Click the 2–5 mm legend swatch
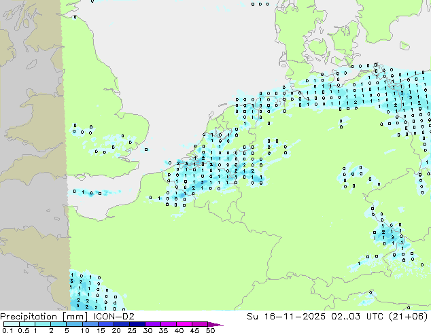 click(58, 324)
